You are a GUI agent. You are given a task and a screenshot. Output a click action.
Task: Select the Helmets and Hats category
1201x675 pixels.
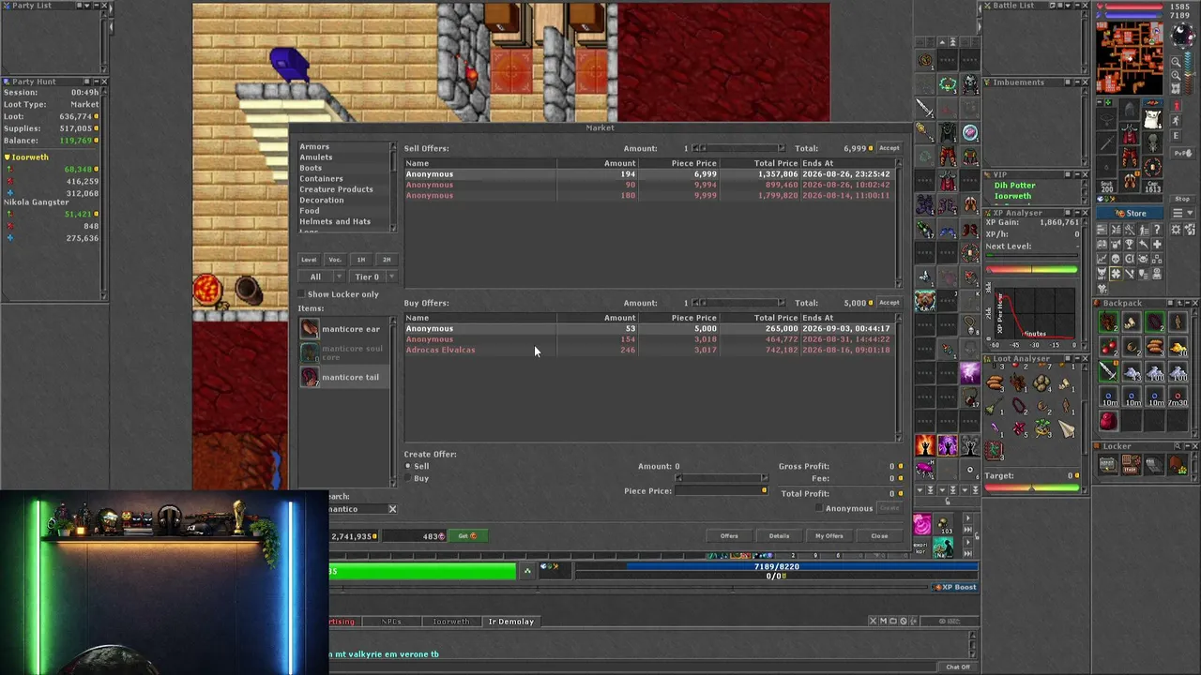click(x=335, y=221)
